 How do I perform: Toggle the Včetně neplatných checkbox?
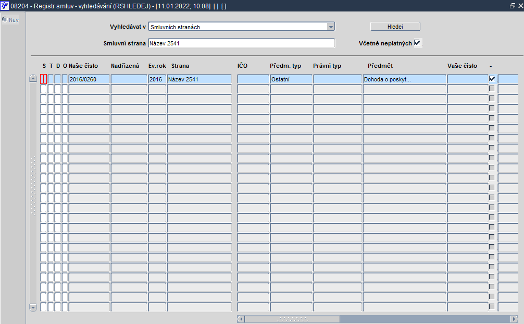click(x=417, y=42)
